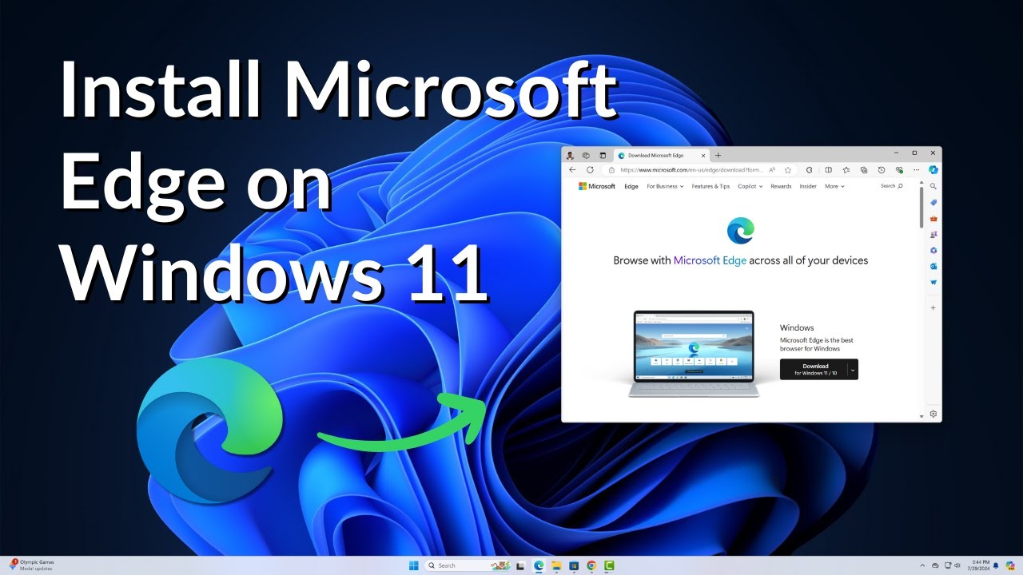Open the sidebar Games chess icon

tap(933, 234)
